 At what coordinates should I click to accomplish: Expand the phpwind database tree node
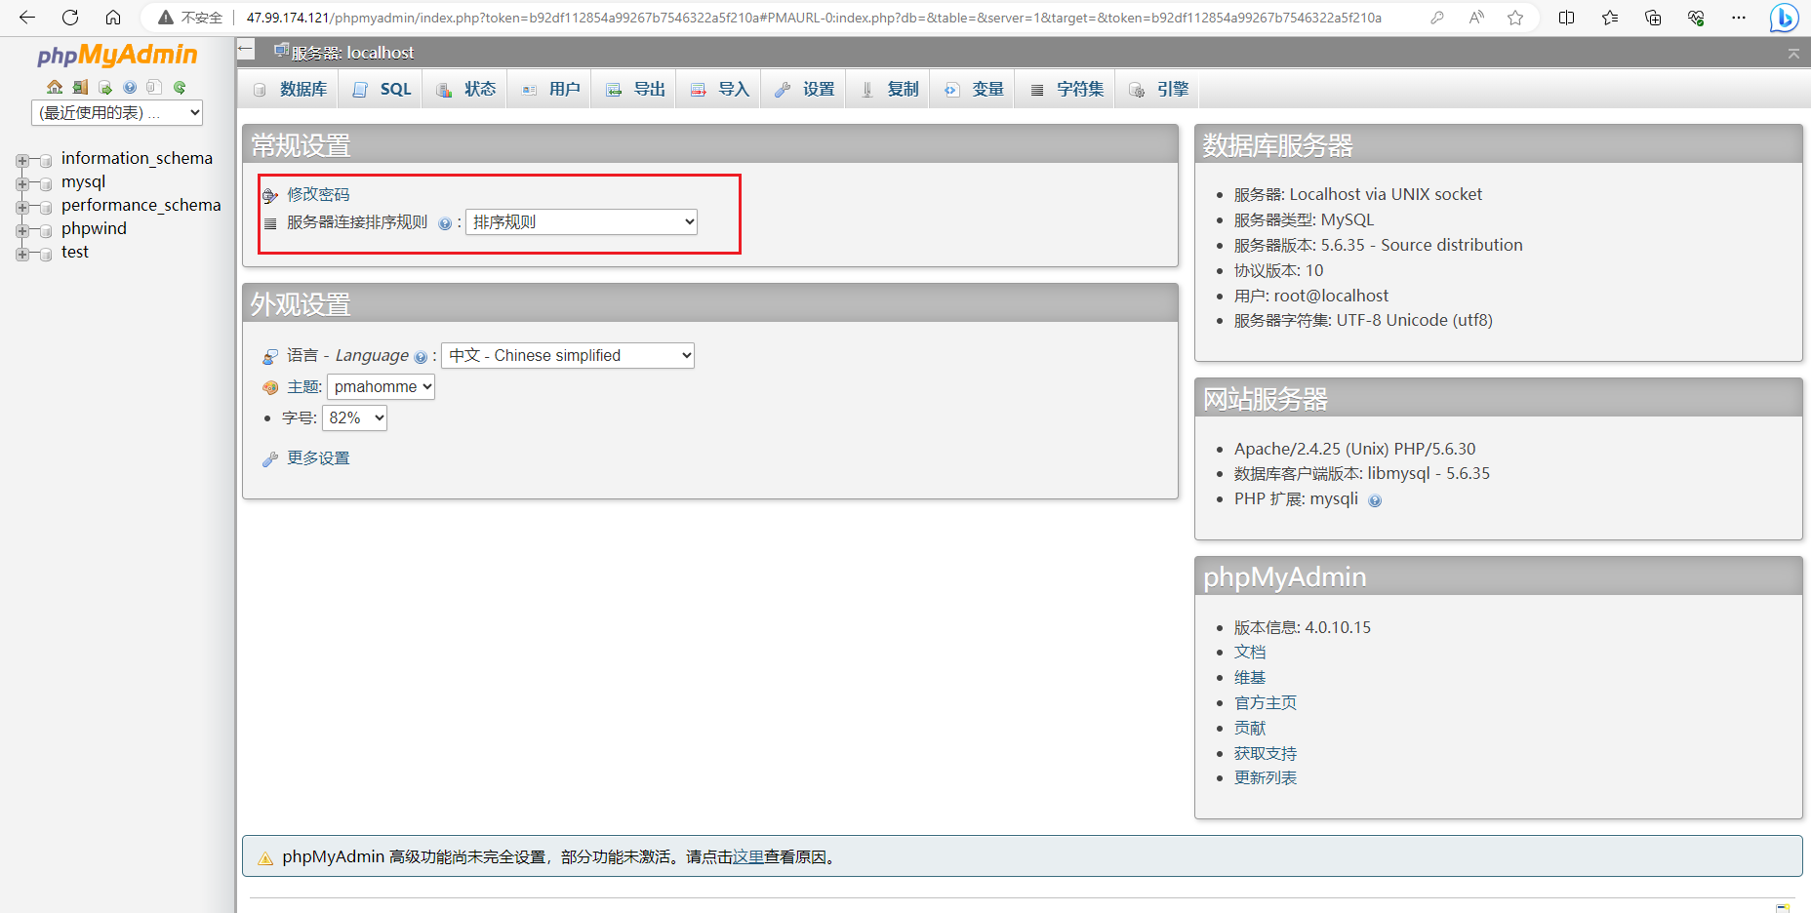[x=21, y=230]
